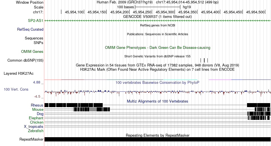
Task: Click the PhyloP lower value -4.5
Action: click(37, 96)
